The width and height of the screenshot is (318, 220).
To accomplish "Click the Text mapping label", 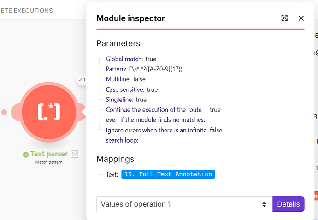I will (112, 174).
